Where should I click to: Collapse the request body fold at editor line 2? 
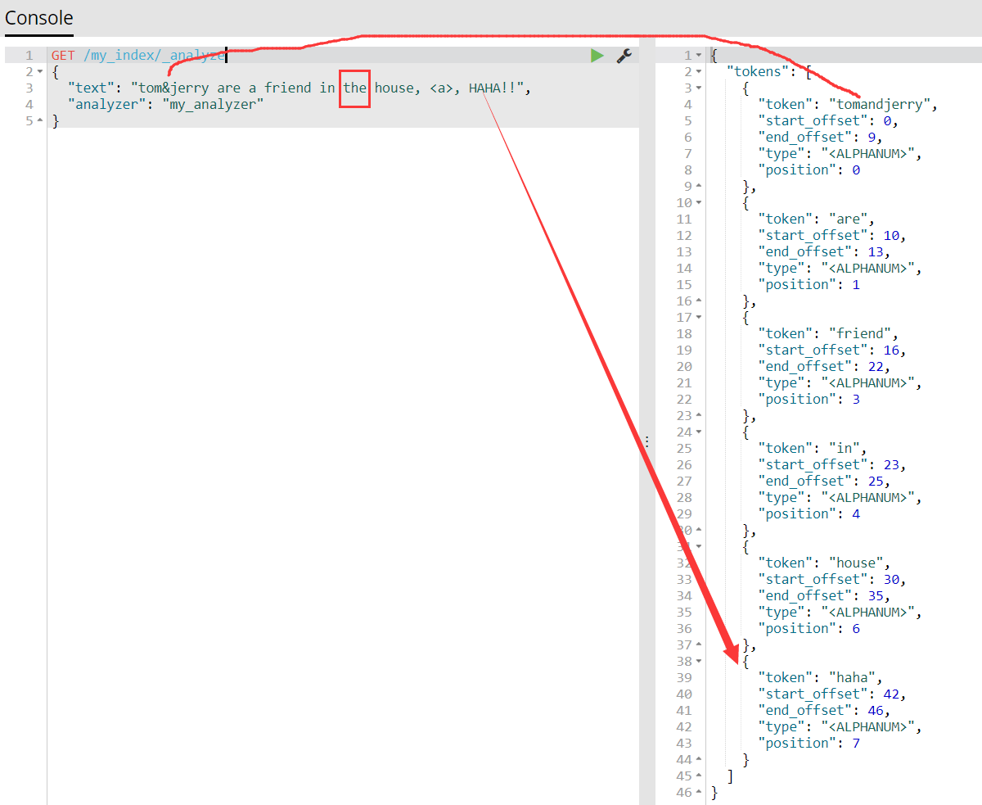41,72
